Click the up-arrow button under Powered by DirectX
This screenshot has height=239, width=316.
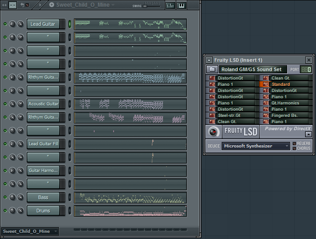(308, 134)
